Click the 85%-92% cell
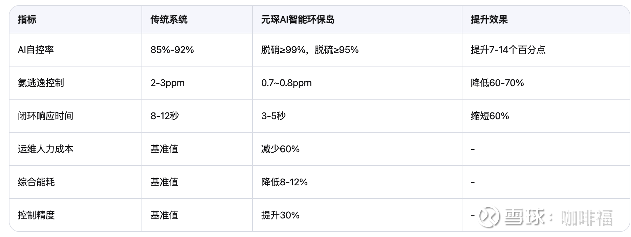 (172, 50)
